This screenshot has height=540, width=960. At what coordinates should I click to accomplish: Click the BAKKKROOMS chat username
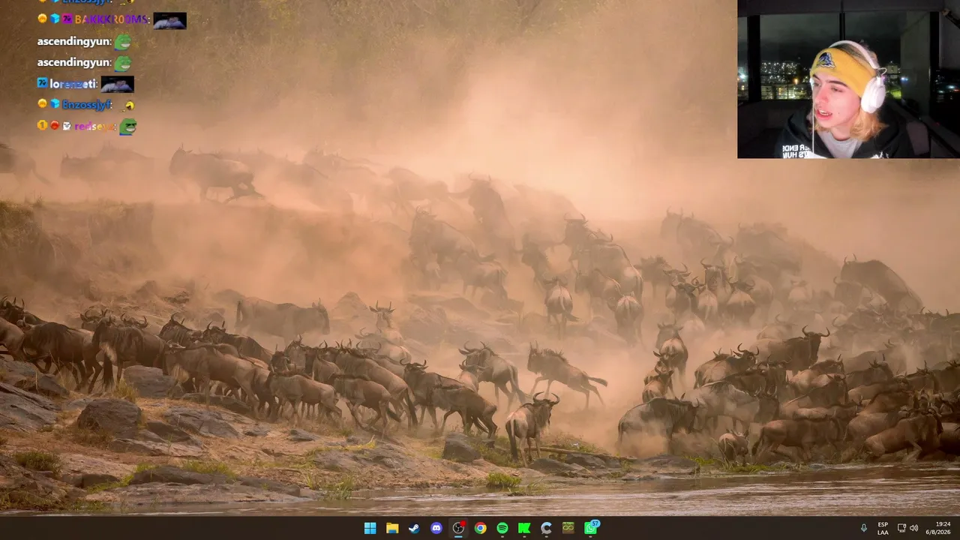pos(112,19)
